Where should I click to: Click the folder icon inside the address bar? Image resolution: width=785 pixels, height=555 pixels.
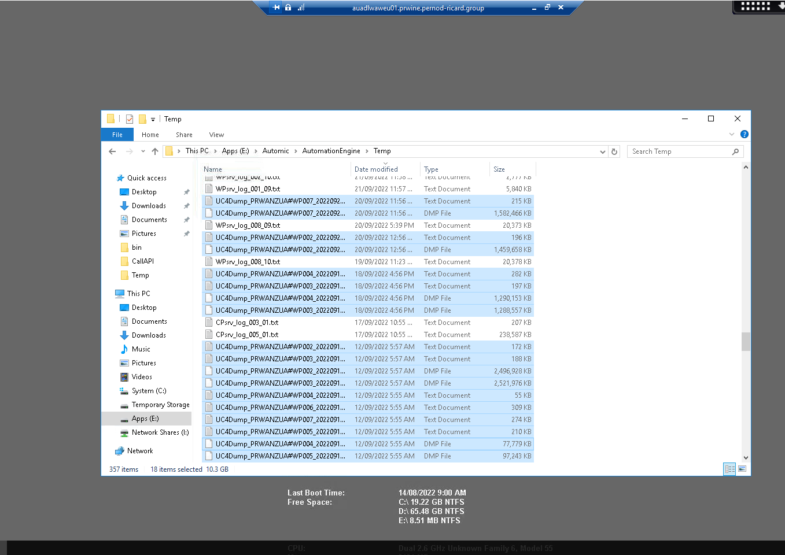[170, 150]
